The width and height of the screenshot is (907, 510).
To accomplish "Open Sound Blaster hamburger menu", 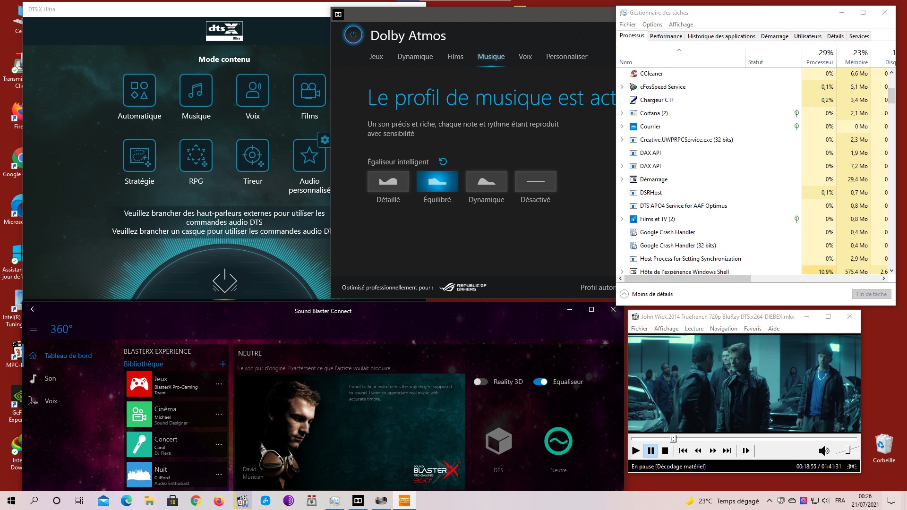I will pos(34,329).
